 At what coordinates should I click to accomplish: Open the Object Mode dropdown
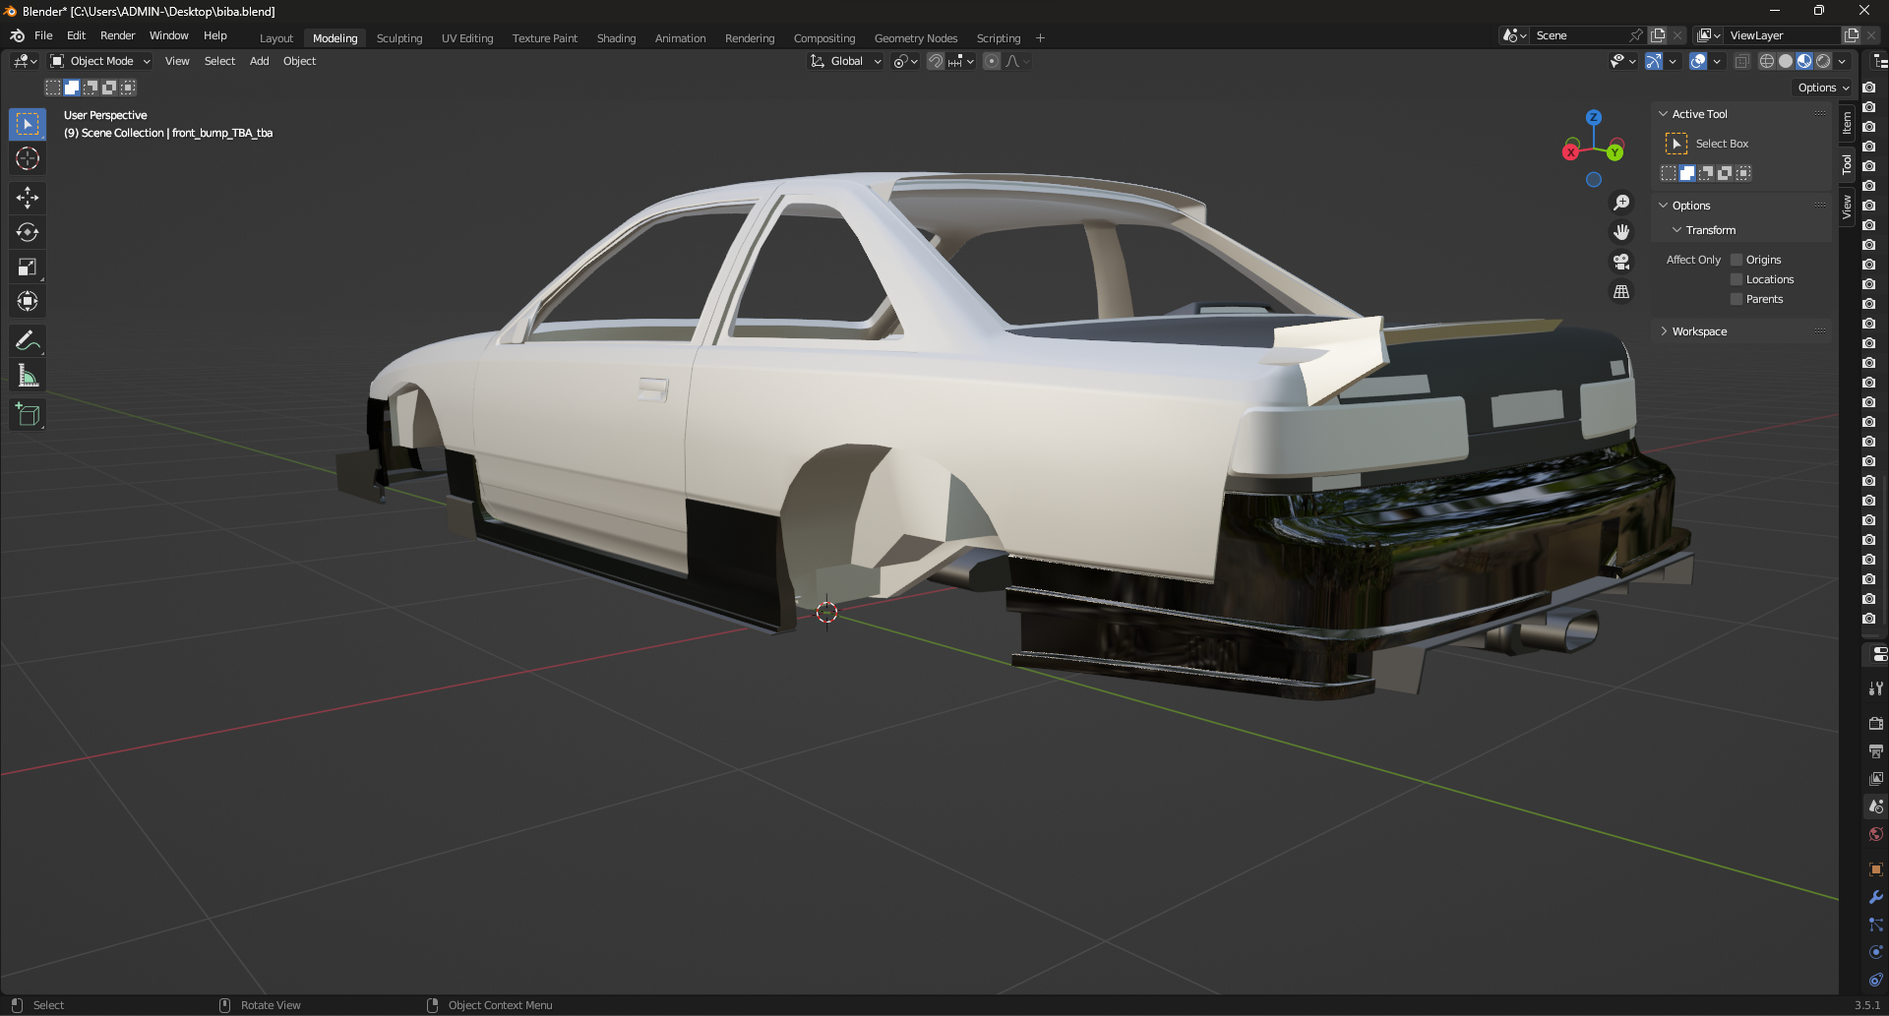[100, 61]
